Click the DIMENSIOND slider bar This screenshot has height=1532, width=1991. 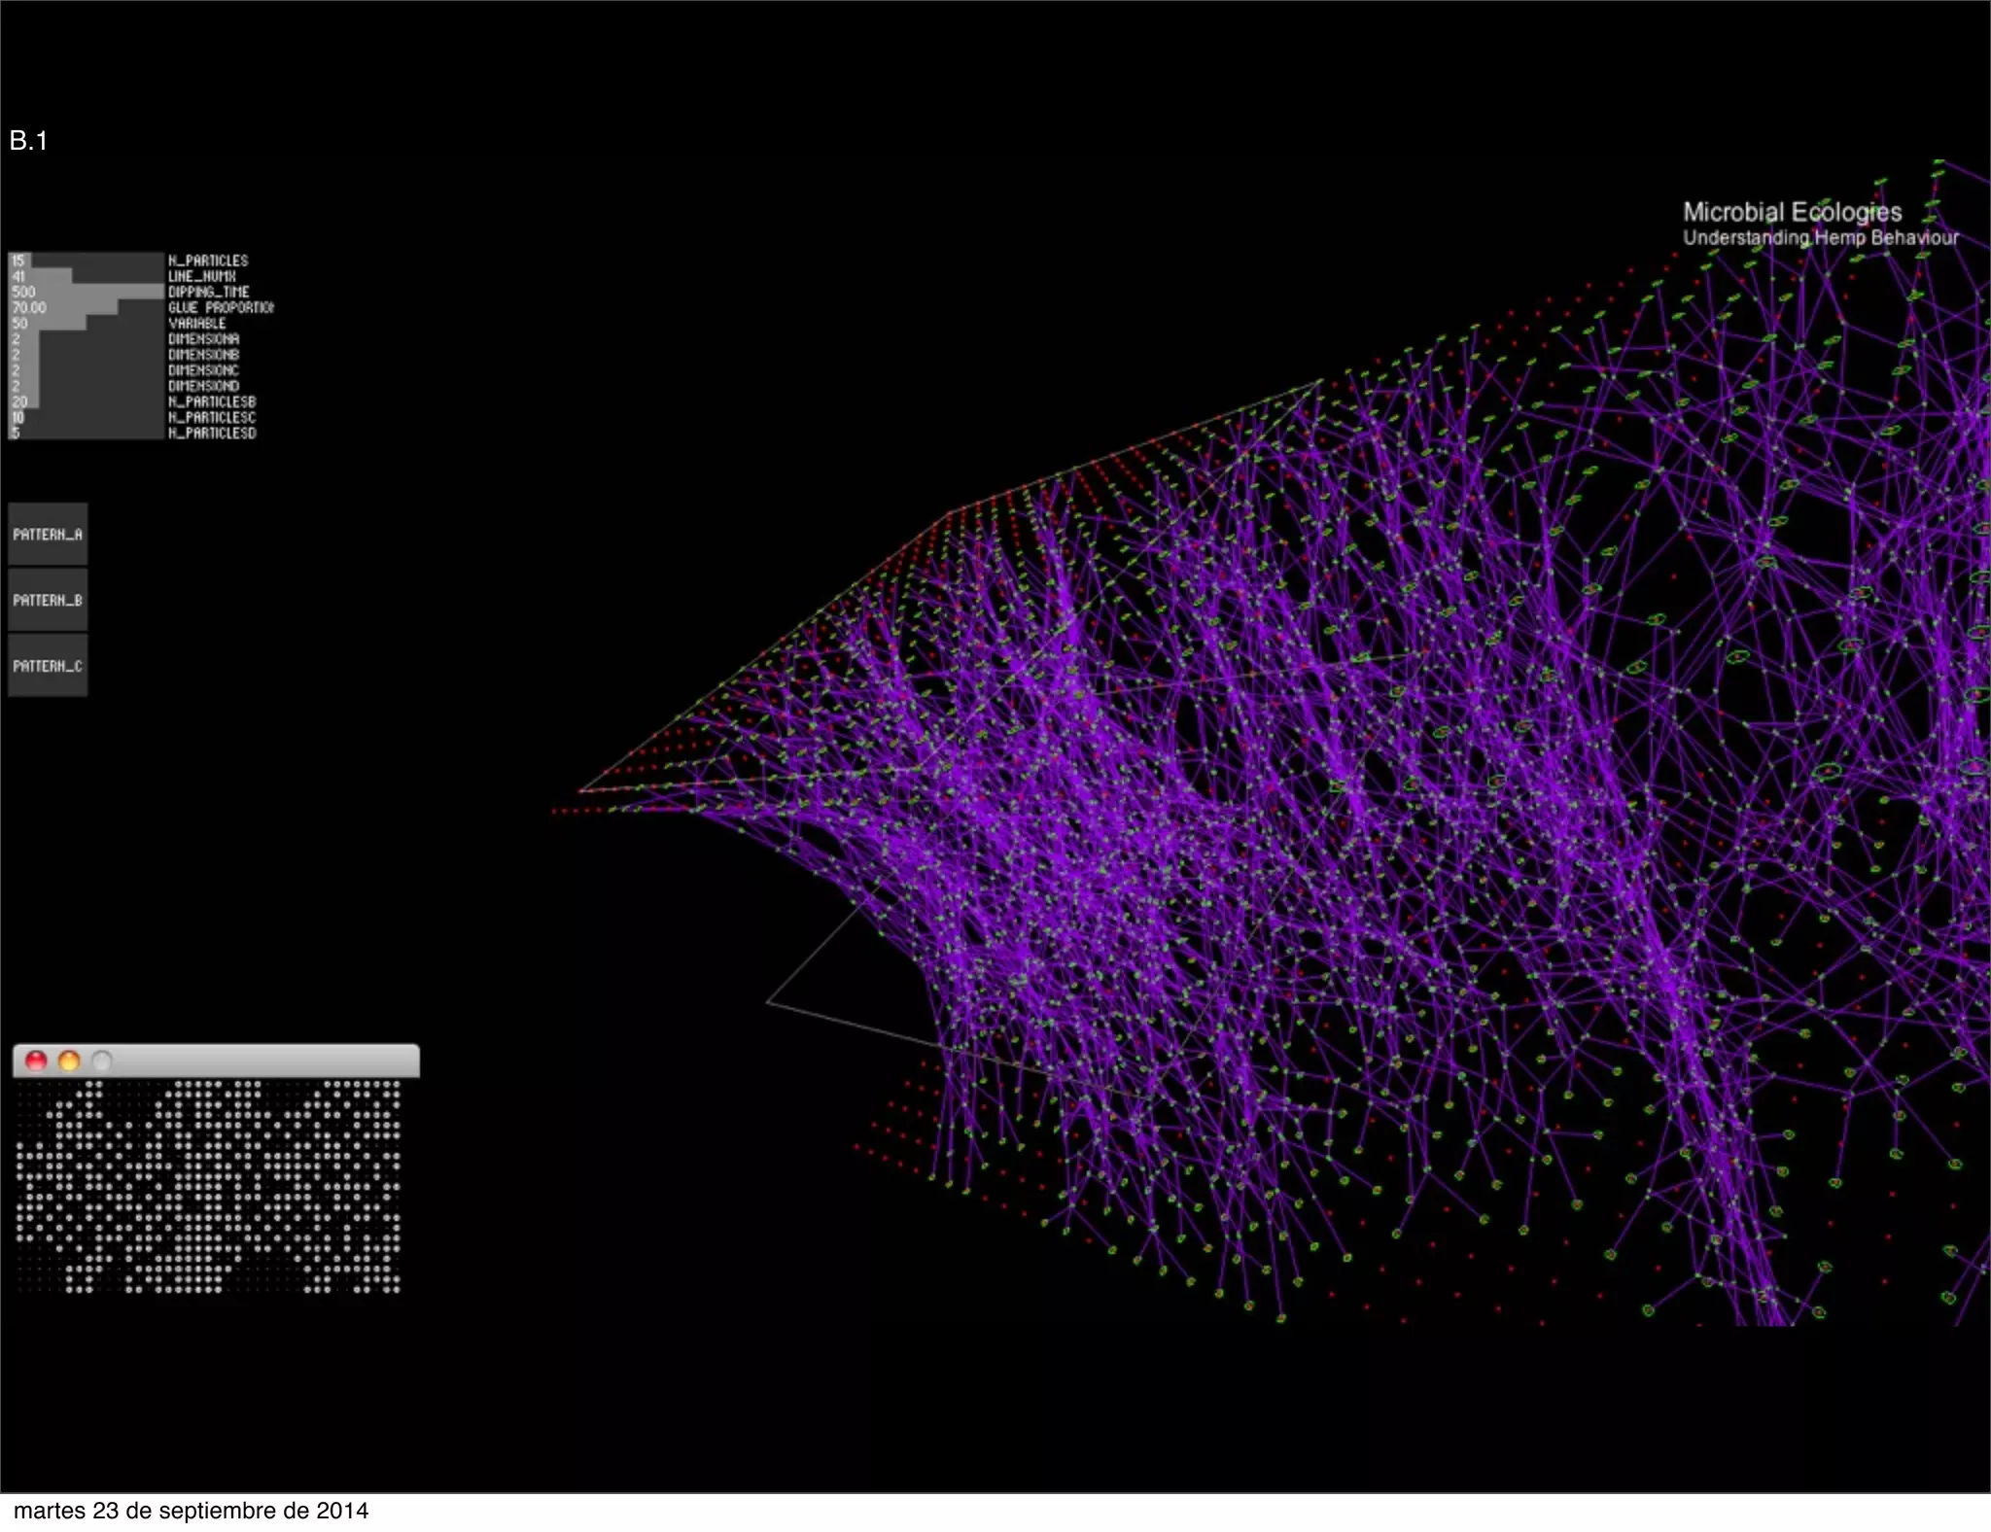(87, 386)
